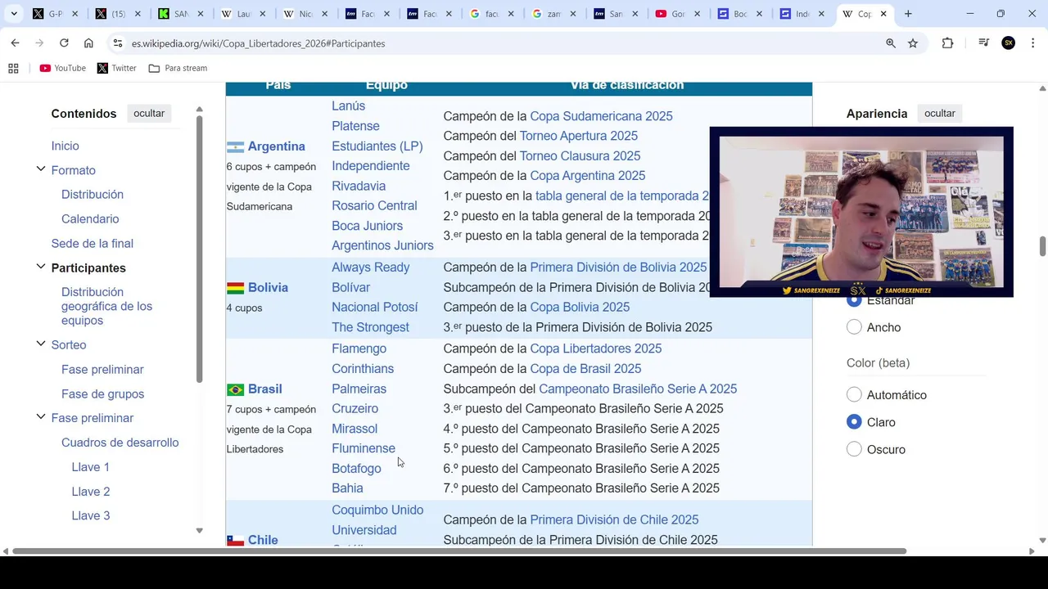Image resolution: width=1048 pixels, height=589 pixels.
Task: Bookmark this page with the star icon
Action: pyautogui.click(x=913, y=43)
